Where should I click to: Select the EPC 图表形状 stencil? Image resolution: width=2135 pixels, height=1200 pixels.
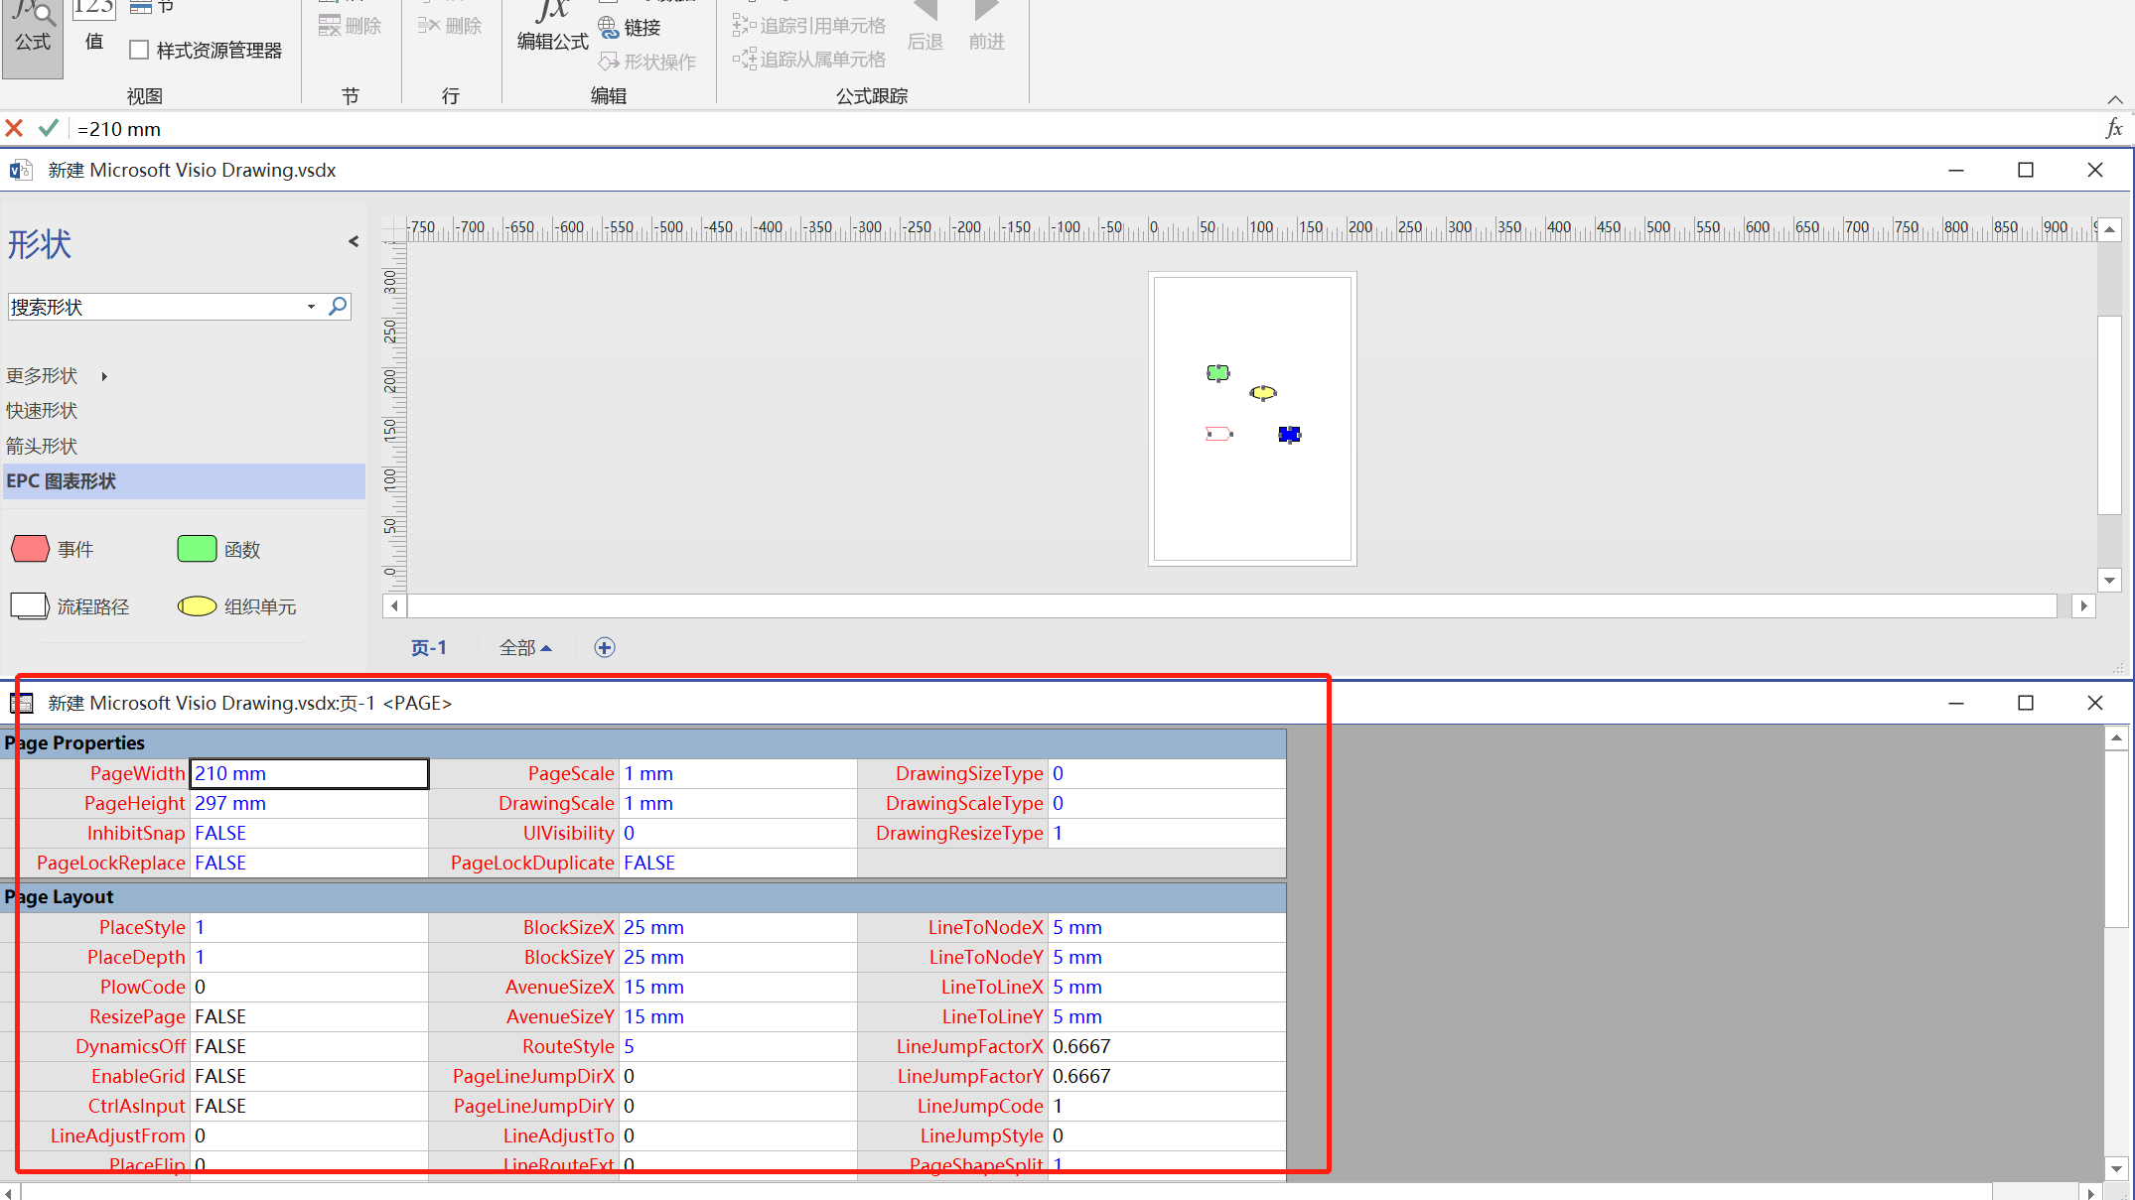62,481
